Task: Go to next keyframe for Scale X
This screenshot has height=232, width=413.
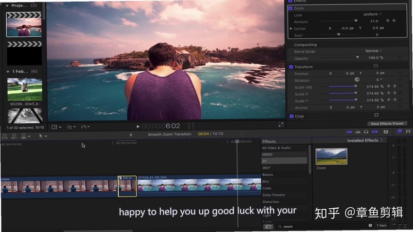Action: 395,93
